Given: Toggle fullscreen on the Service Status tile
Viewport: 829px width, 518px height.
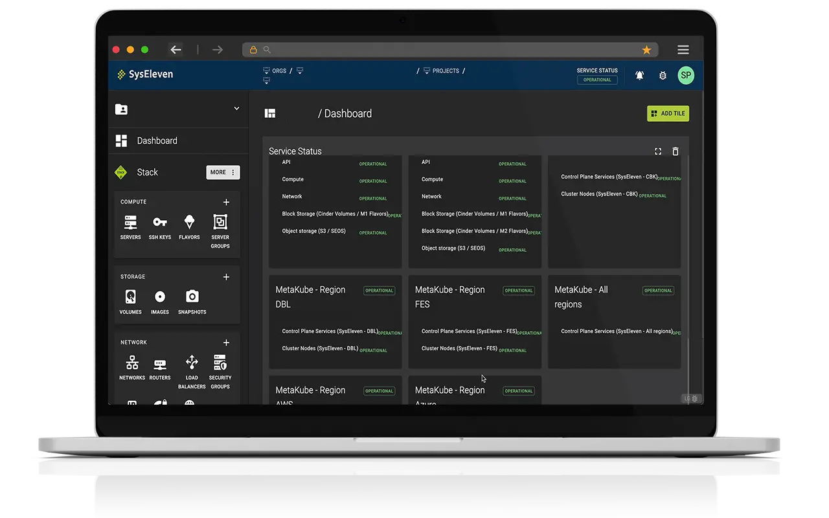Looking at the screenshot, I should point(658,151).
